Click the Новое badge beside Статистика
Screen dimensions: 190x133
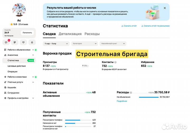click(x=31, y=60)
